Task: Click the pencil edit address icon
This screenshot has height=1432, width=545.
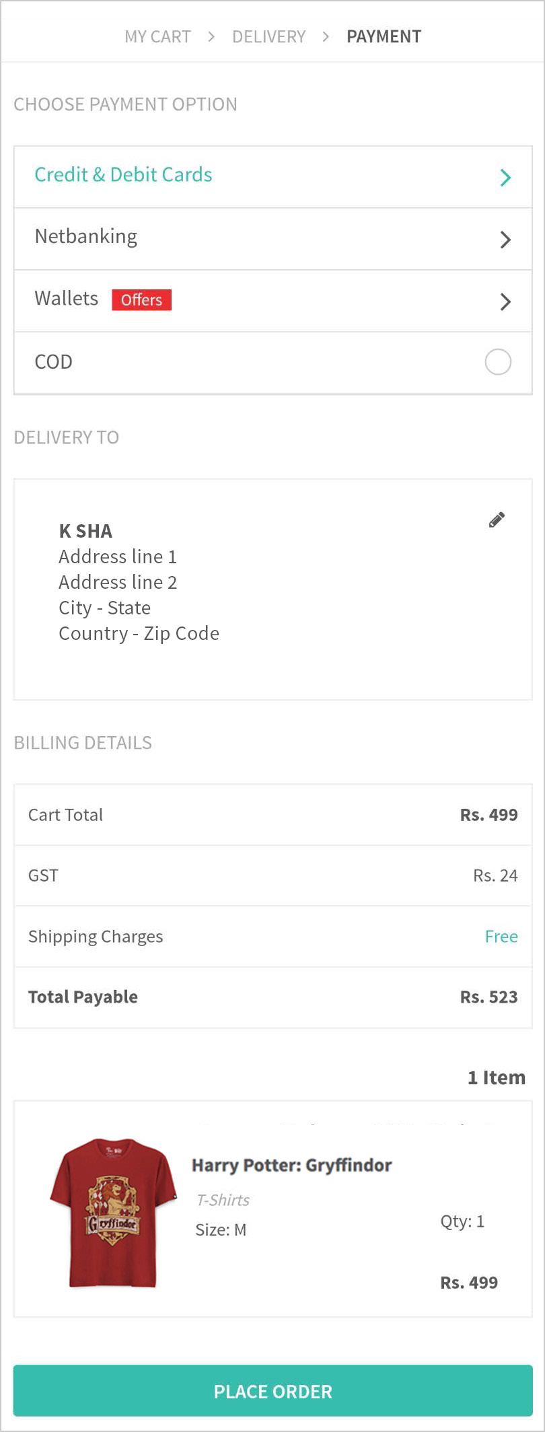Action: tap(497, 520)
